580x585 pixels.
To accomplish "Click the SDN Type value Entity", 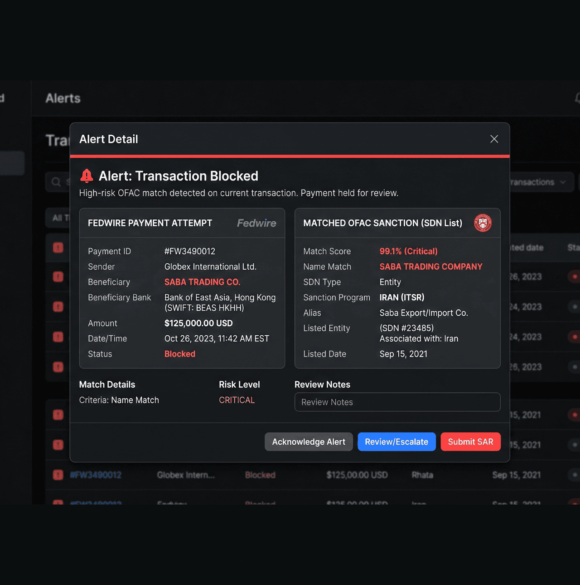I will (390, 282).
